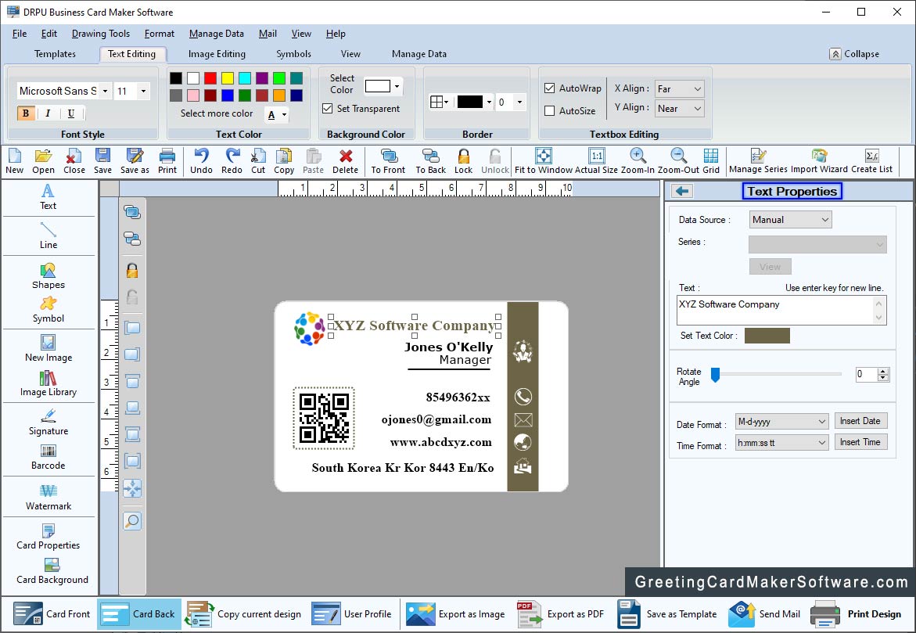This screenshot has height=633, width=916.
Task: Open the Manage Data menu
Action: [x=216, y=34]
